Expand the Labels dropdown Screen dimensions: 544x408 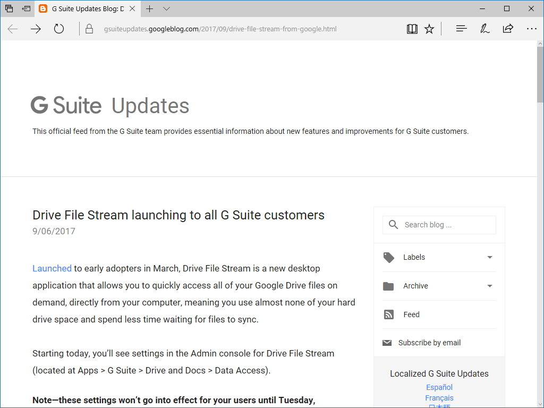click(489, 257)
